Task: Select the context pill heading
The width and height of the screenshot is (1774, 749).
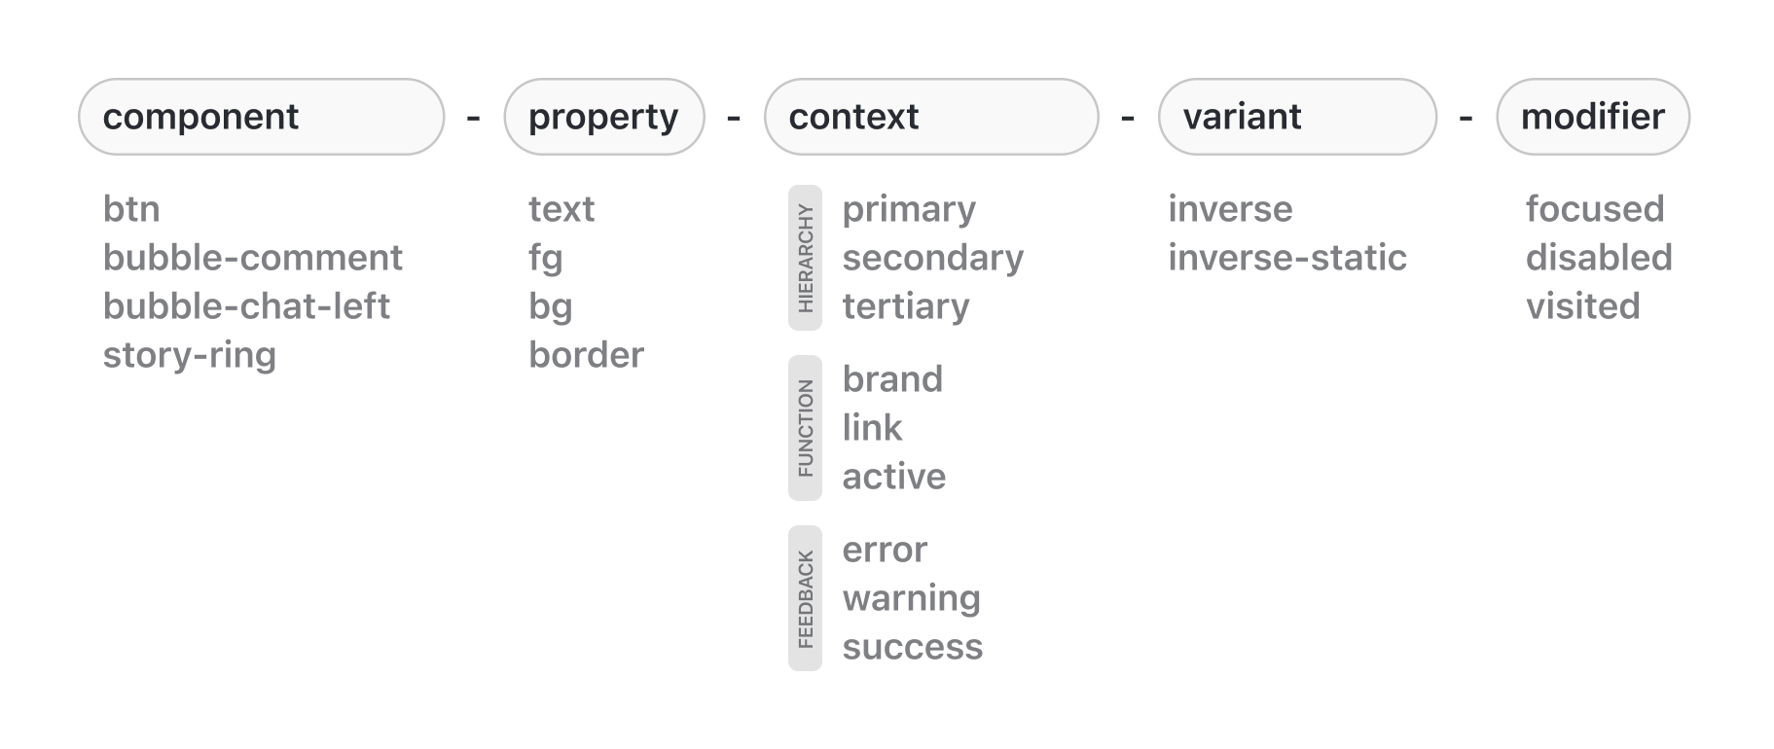Action: [931, 117]
